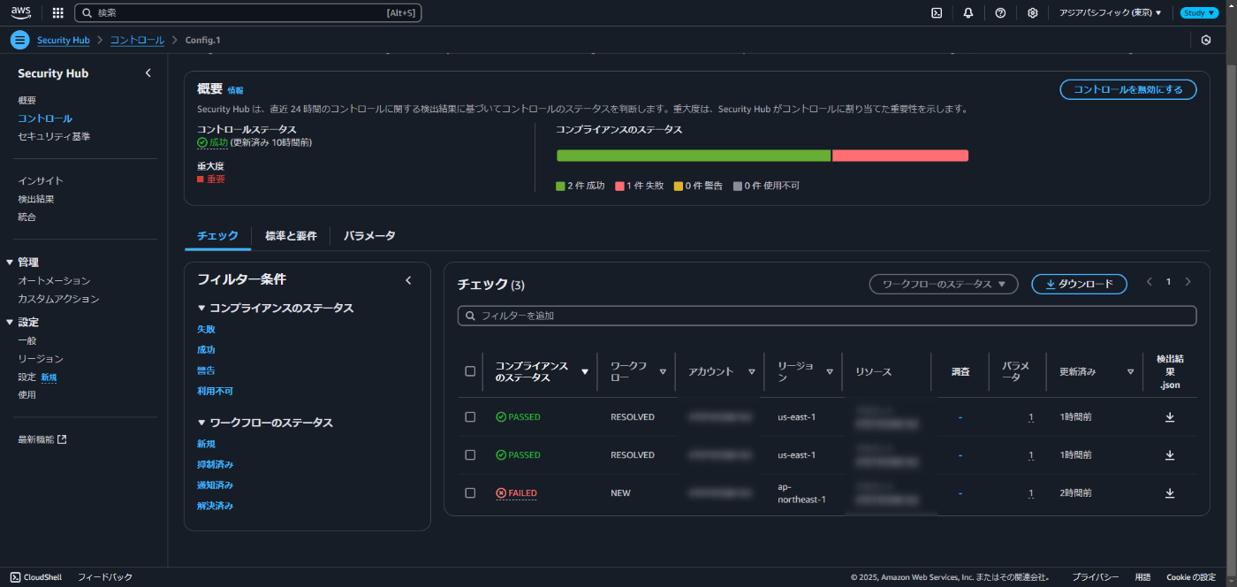The height and width of the screenshot is (587, 1237).
Task: Open parameter count link in FAILED row
Action: [1030, 492]
